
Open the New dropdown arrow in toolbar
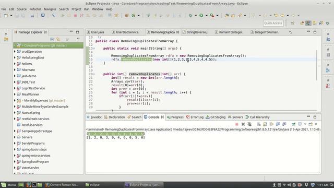[x=11, y=15]
